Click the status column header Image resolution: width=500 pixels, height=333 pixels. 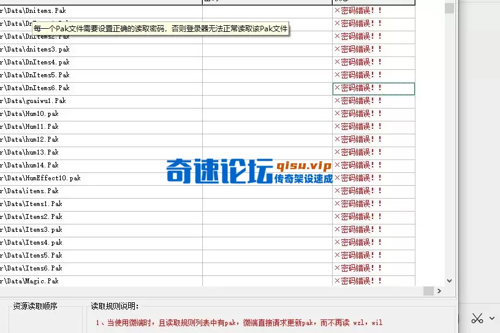click(x=373, y=2)
